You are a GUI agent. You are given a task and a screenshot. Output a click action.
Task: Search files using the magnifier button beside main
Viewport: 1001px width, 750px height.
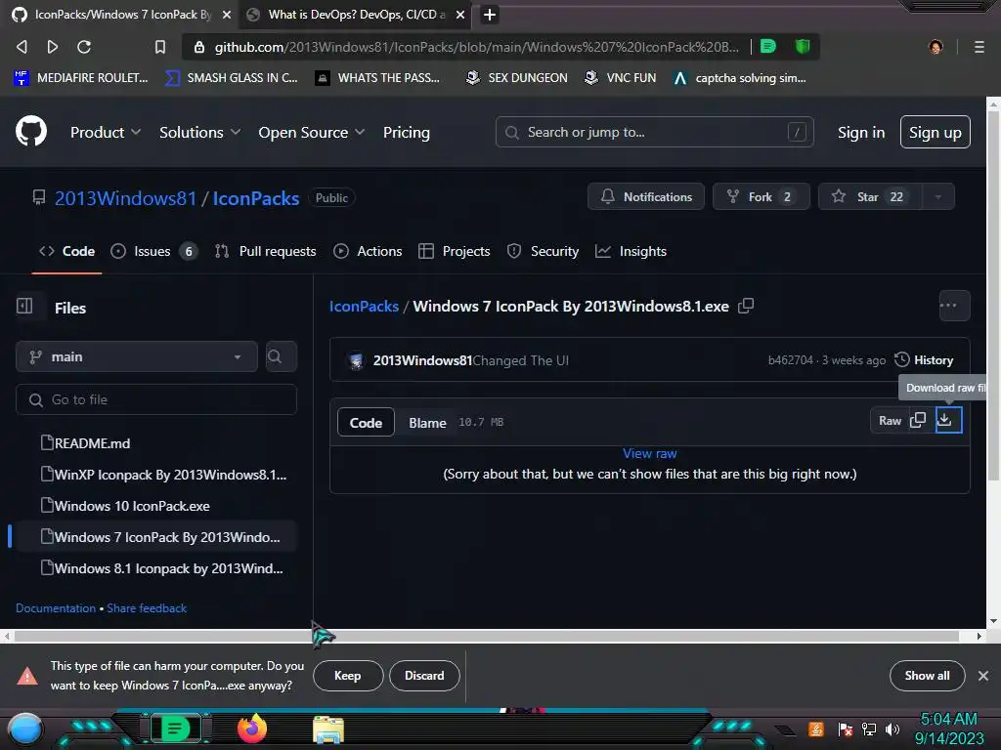(x=281, y=356)
